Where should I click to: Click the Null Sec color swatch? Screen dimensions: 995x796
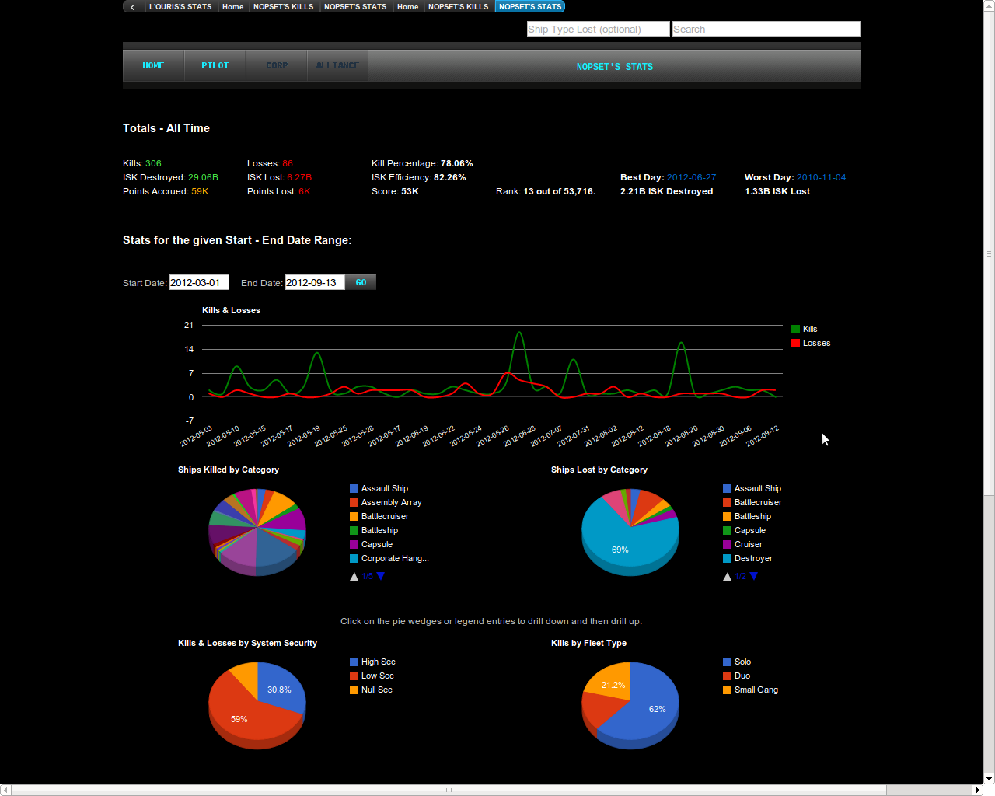[354, 690]
